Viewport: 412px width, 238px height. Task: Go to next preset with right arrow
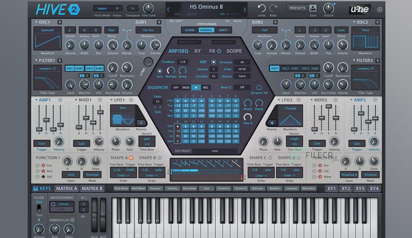click(x=244, y=10)
